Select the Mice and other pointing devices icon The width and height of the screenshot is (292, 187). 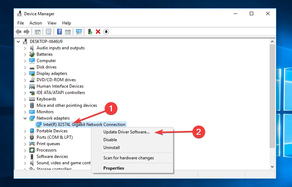coord(32,105)
